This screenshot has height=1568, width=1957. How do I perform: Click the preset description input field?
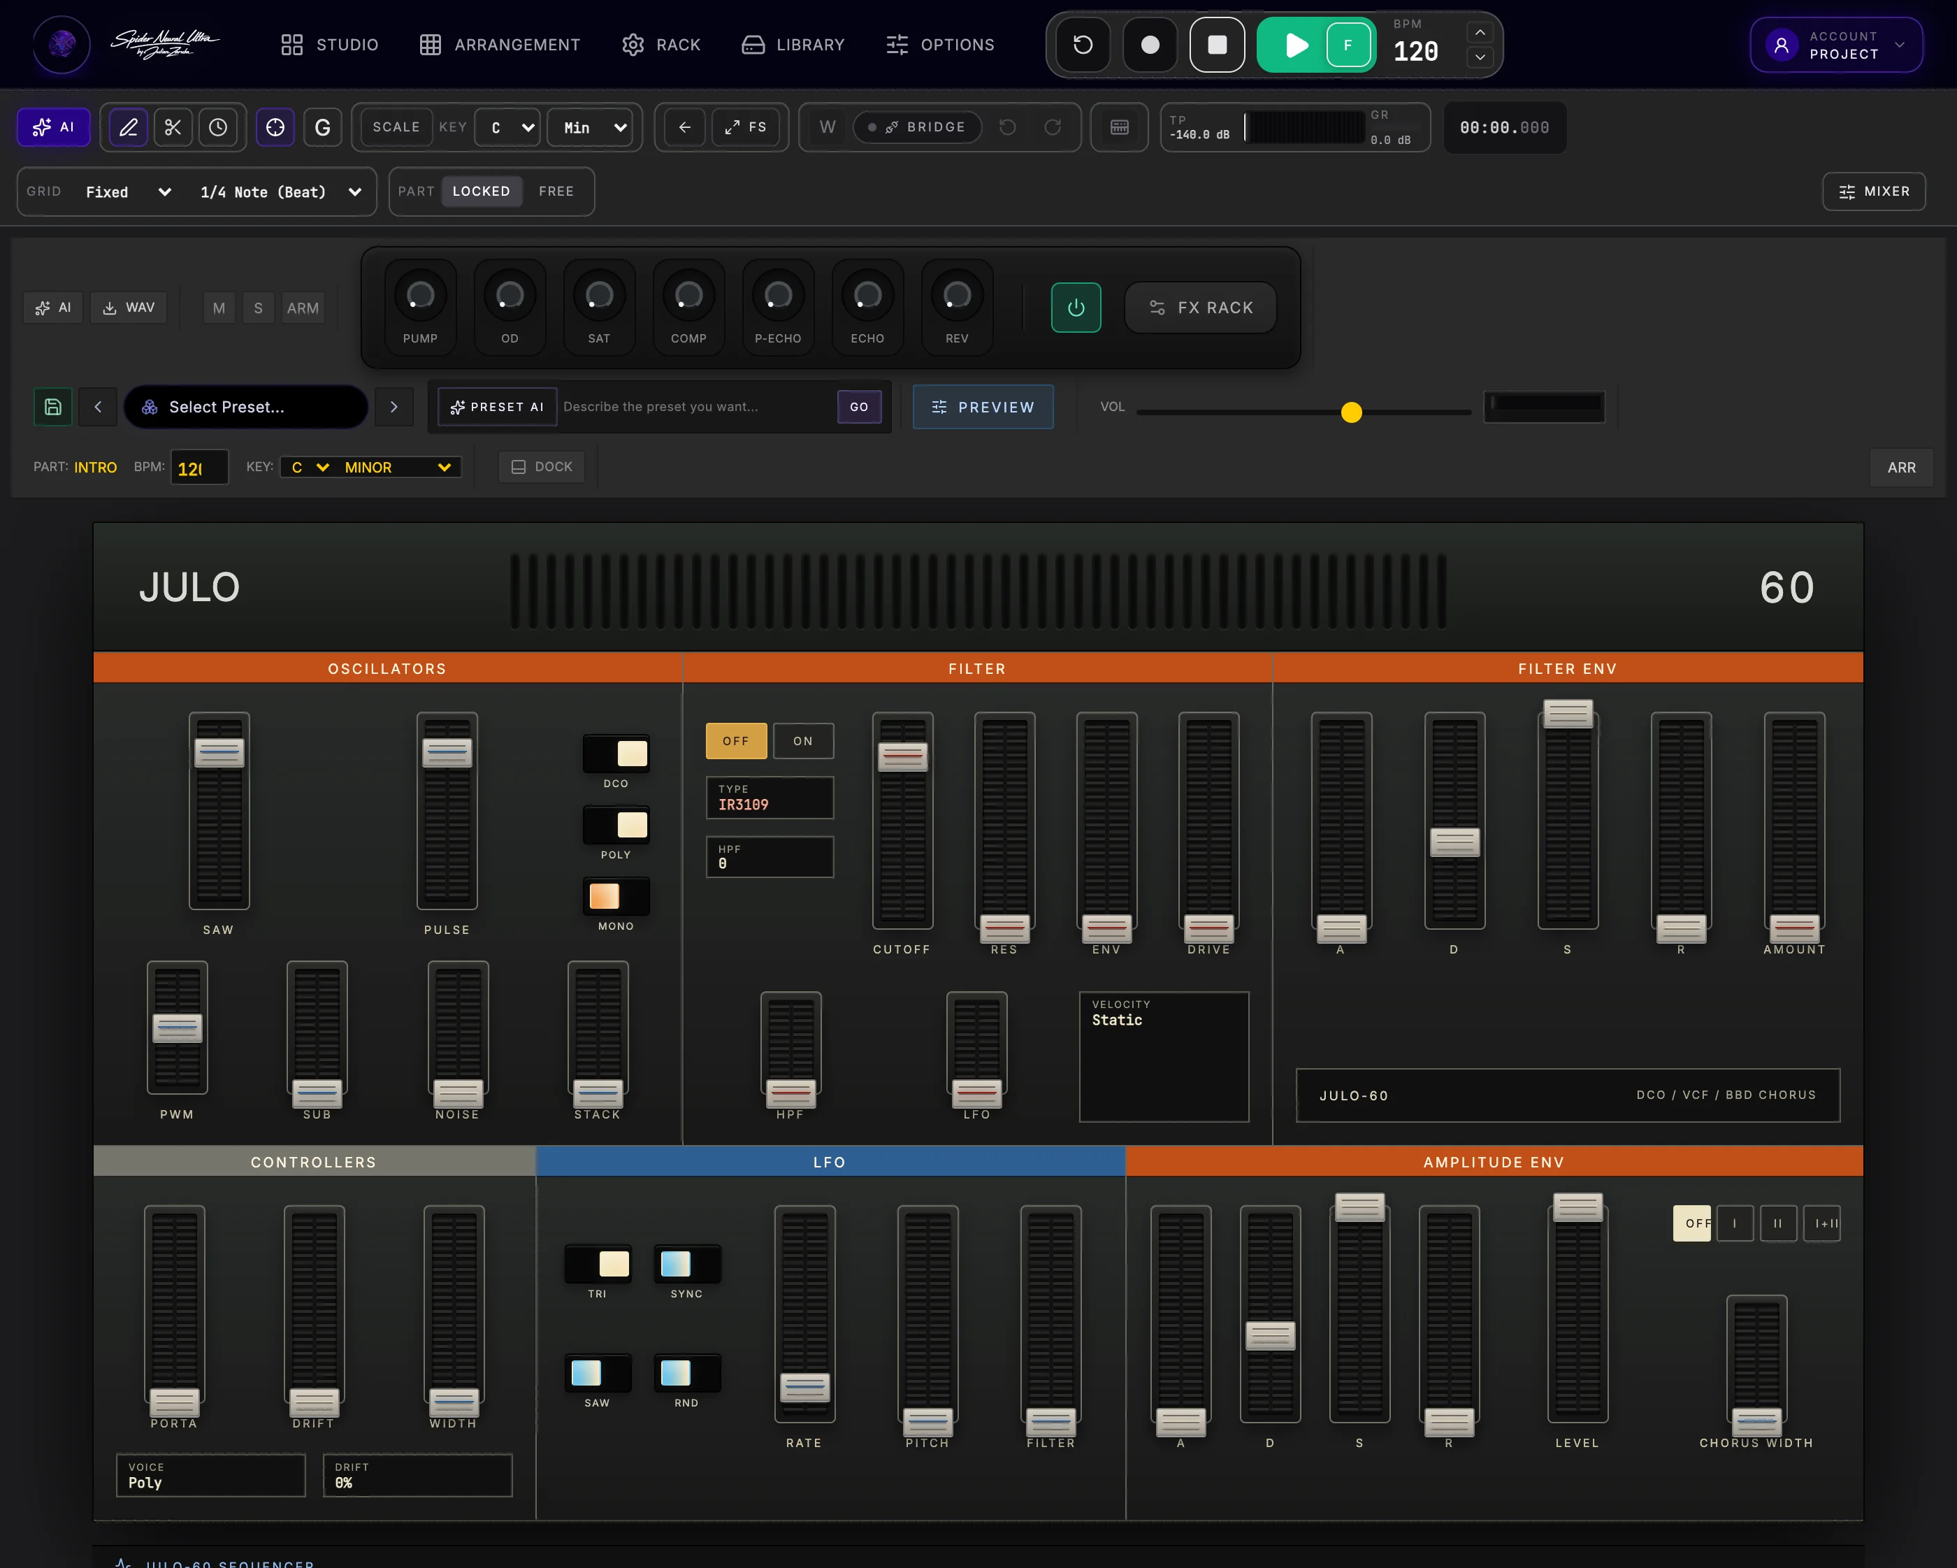[x=695, y=407]
